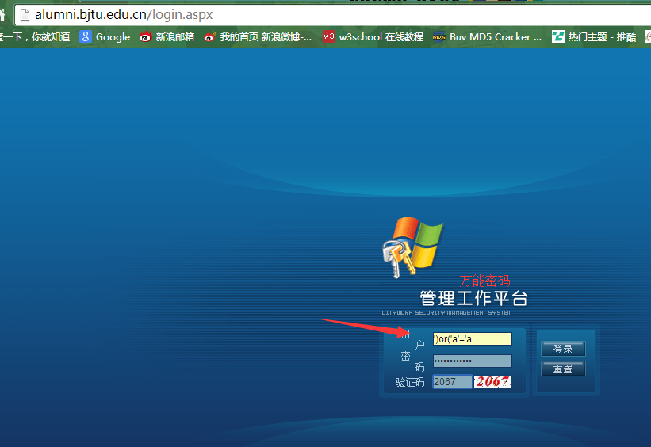Click the green 推酷 favicon
The height and width of the screenshot is (447, 651).
(x=558, y=37)
